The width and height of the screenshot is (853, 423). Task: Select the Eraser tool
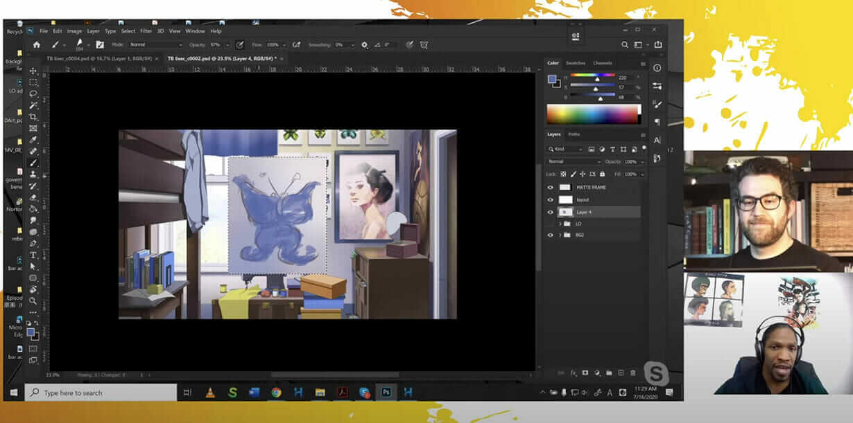click(x=33, y=197)
